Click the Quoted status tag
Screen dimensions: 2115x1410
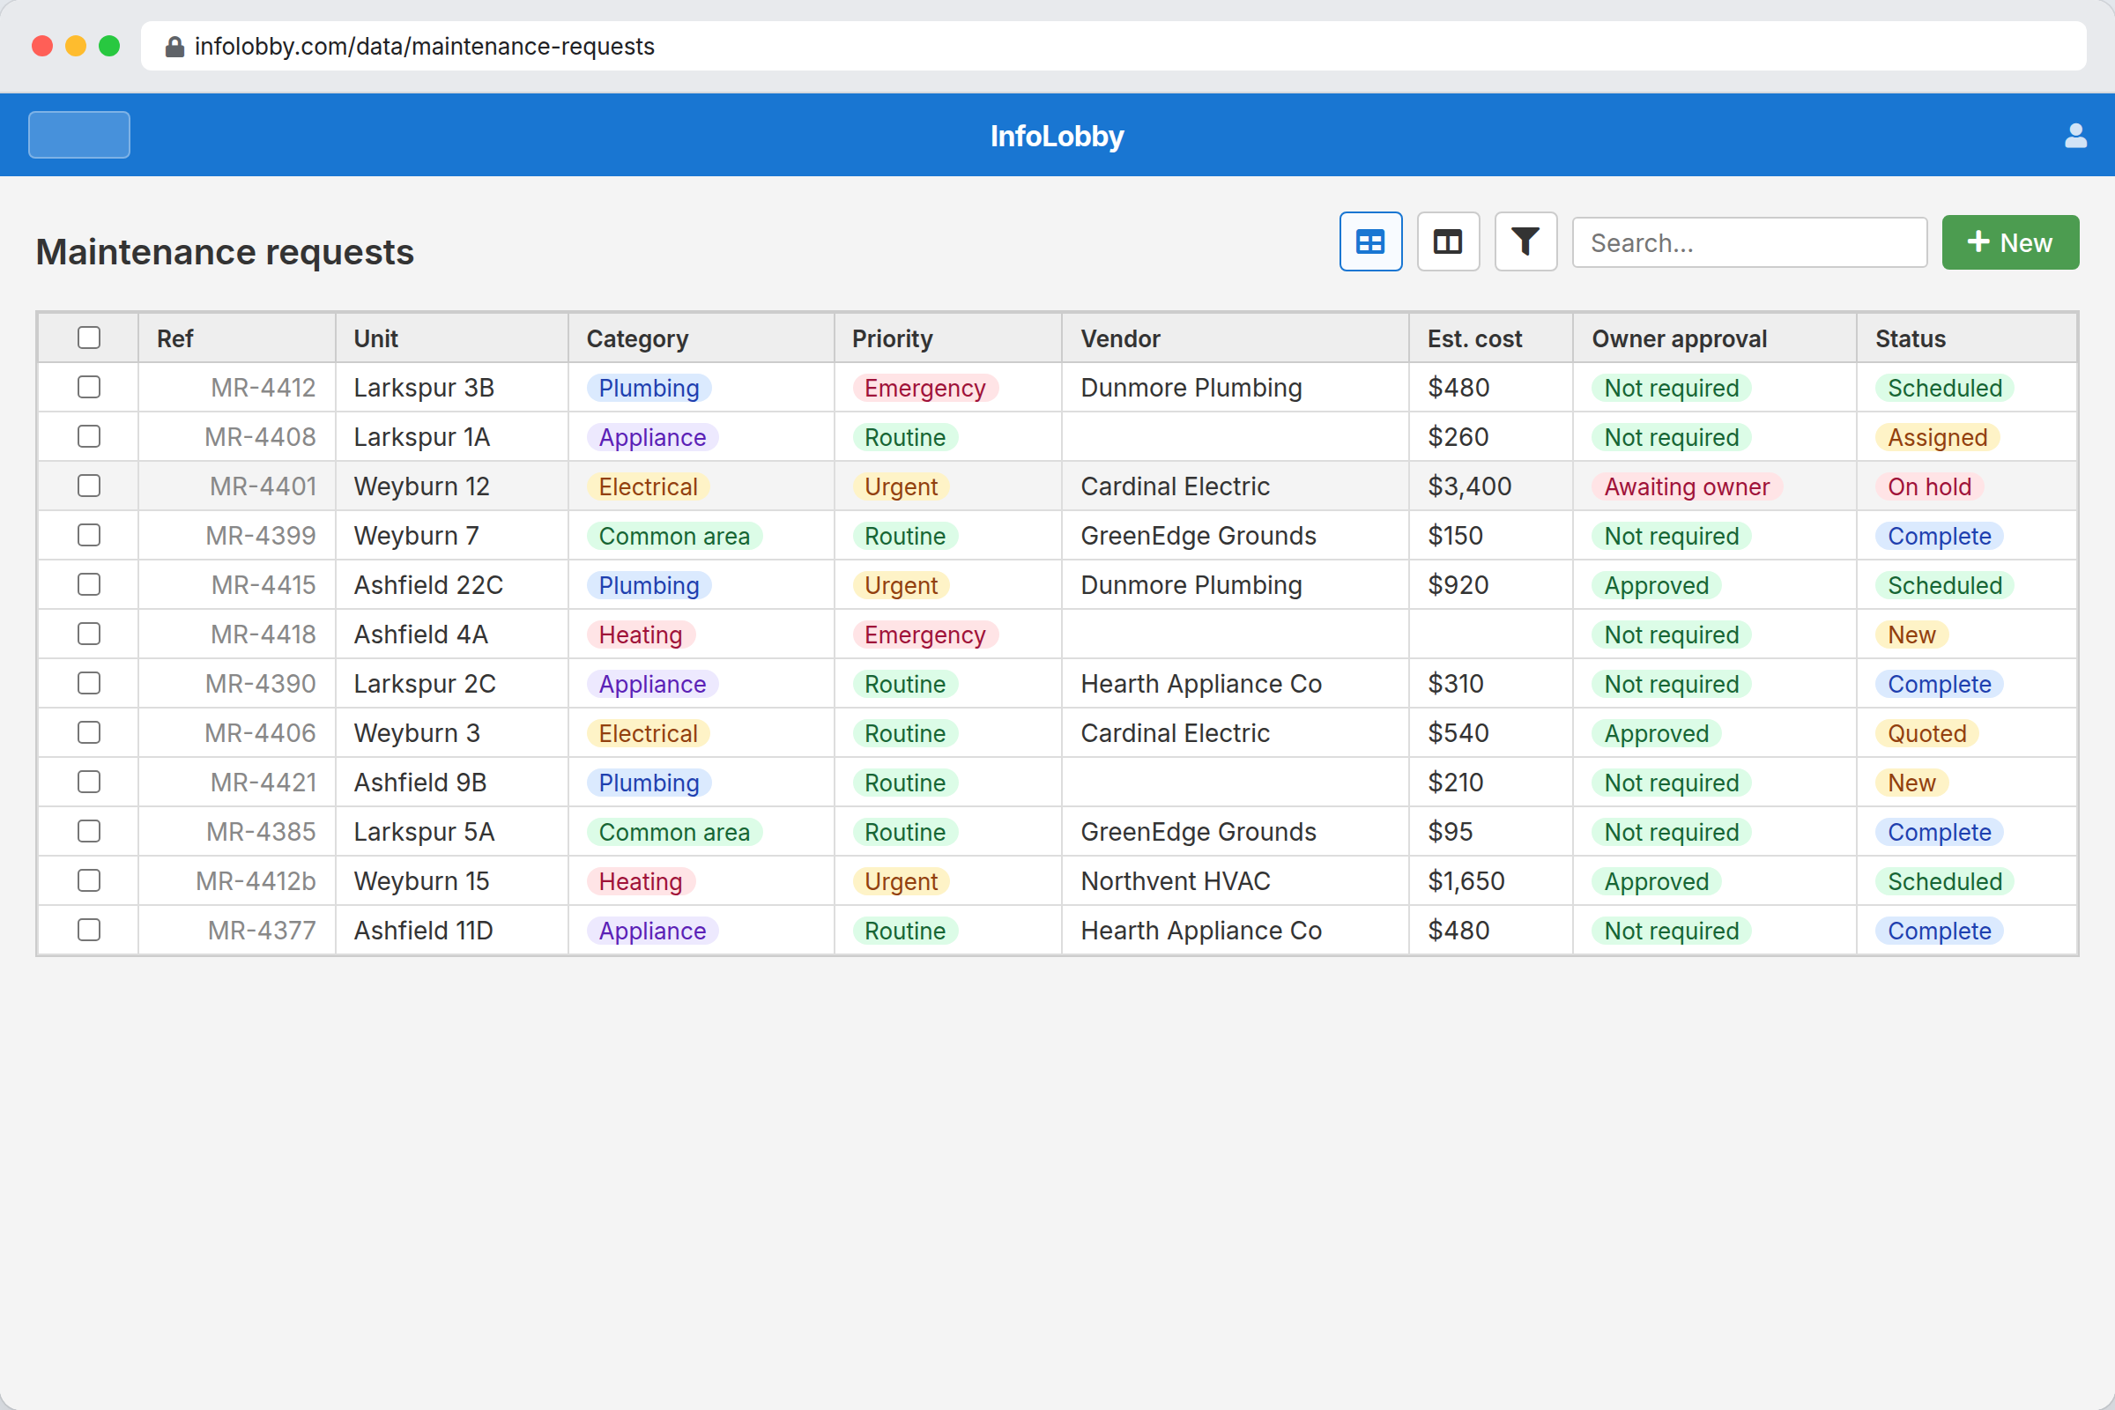(x=1926, y=733)
